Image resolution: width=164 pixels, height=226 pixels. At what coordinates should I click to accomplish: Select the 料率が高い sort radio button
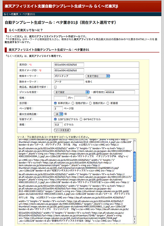click(x=55, y=103)
